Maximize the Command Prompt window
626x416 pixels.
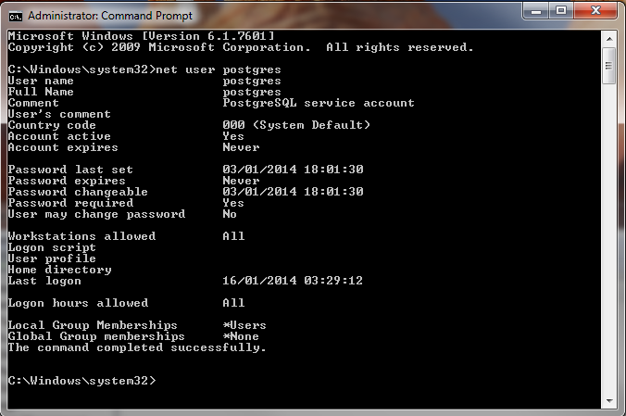coord(561,11)
